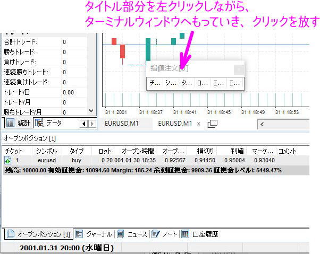Switch to the データ tab

[48, 122]
